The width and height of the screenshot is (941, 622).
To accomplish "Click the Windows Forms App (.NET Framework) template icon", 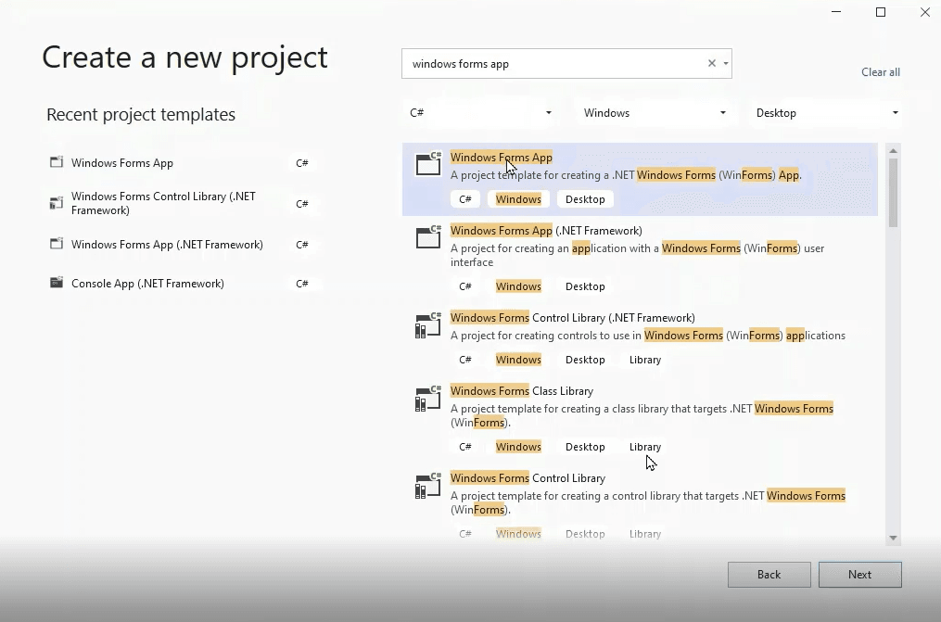I will click(x=427, y=237).
